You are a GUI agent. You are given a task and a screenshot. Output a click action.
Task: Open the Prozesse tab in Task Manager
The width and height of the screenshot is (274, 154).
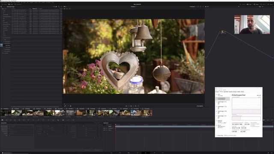(217, 92)
